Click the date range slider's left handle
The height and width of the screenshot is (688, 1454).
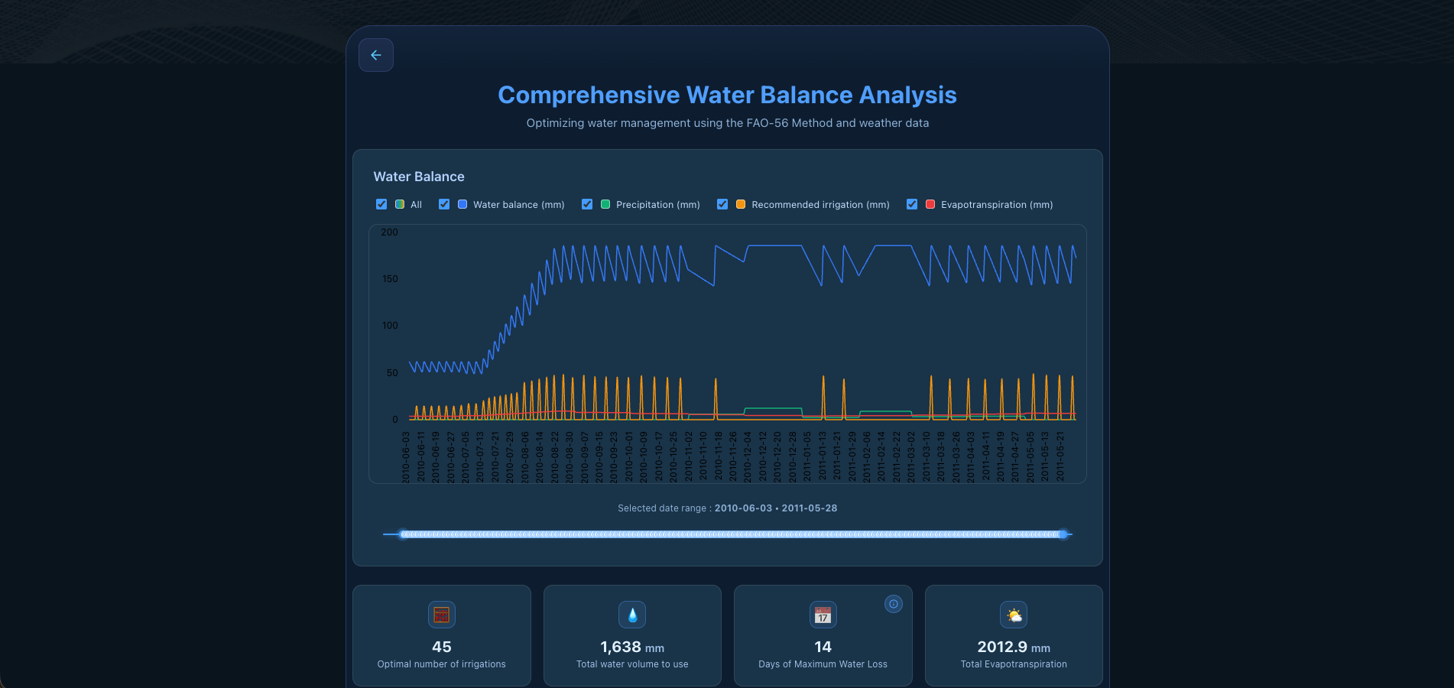pyautogui.click(x=404, y=534)
